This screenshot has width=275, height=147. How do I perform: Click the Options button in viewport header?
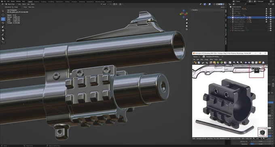click(222, 7)
